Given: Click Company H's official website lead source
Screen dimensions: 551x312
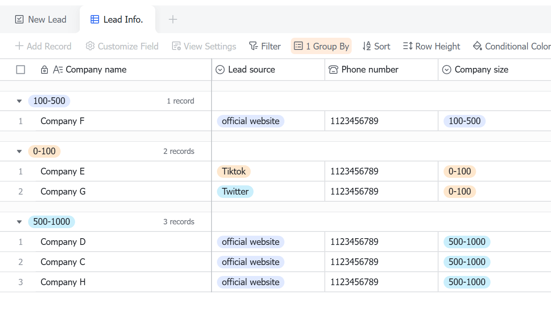Looking at the screenshot, I should (251, 282).
